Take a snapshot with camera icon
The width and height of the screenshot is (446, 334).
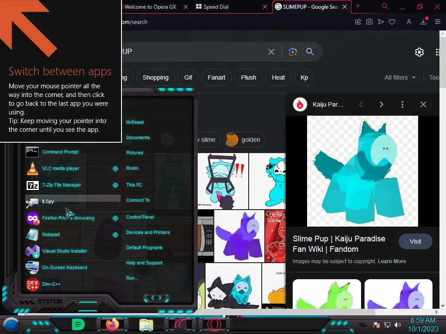point(369,22)
